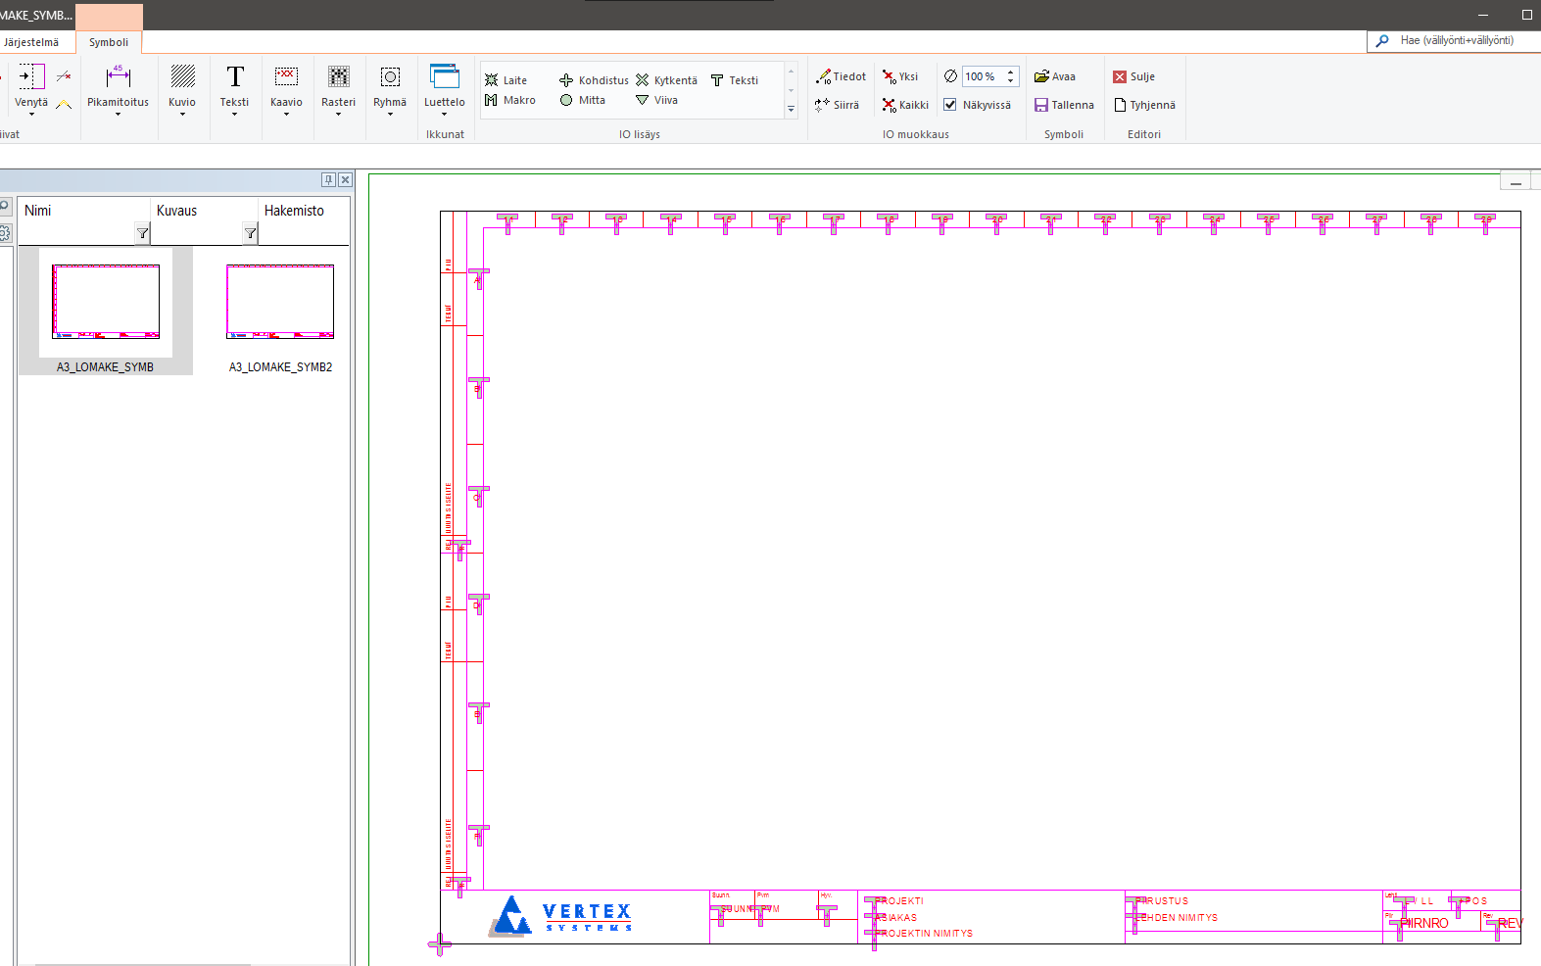Open the Nimi column filter
Screen dimensions: 1541x966
[143, 233]
